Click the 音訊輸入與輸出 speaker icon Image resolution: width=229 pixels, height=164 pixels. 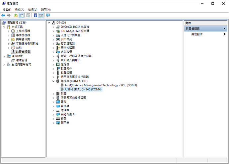(x=58, y=60)
